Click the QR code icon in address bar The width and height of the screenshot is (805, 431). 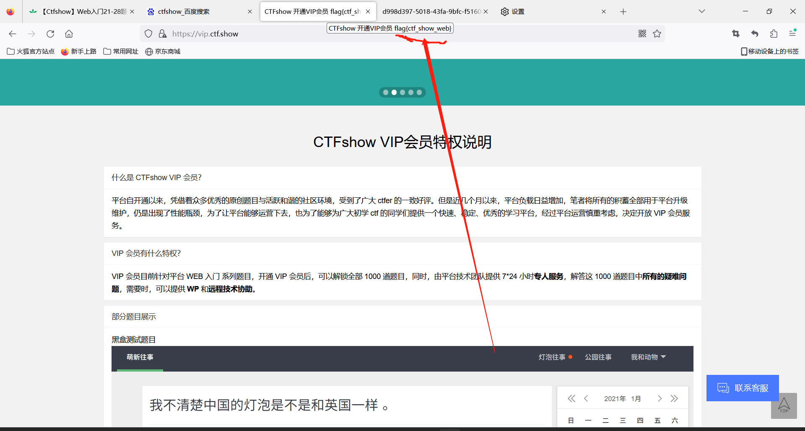[642, 34]
